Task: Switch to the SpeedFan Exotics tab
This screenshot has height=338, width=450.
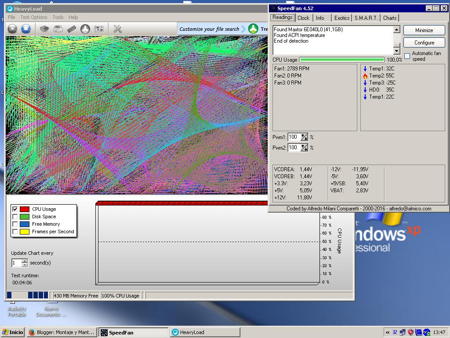Action: coord(341,18)
